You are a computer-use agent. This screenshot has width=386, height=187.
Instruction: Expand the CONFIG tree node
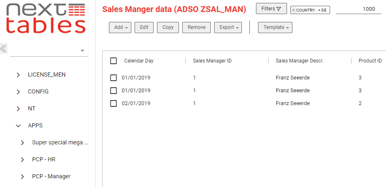click(18, 92)
